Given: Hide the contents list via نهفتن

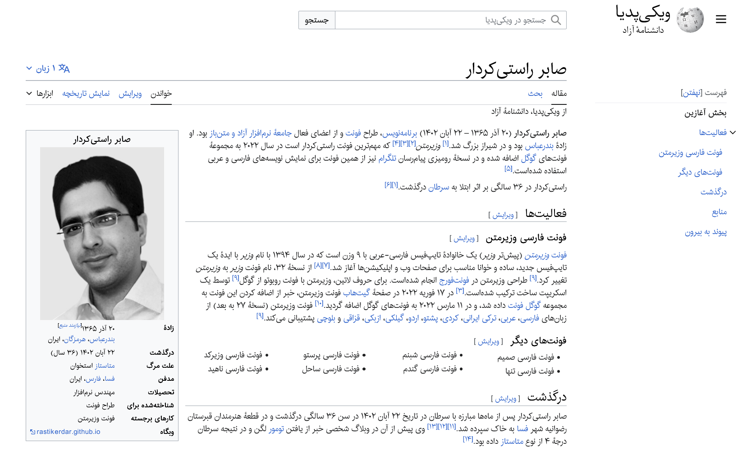Looking at the screenshot, I should [x=692, y=93].
